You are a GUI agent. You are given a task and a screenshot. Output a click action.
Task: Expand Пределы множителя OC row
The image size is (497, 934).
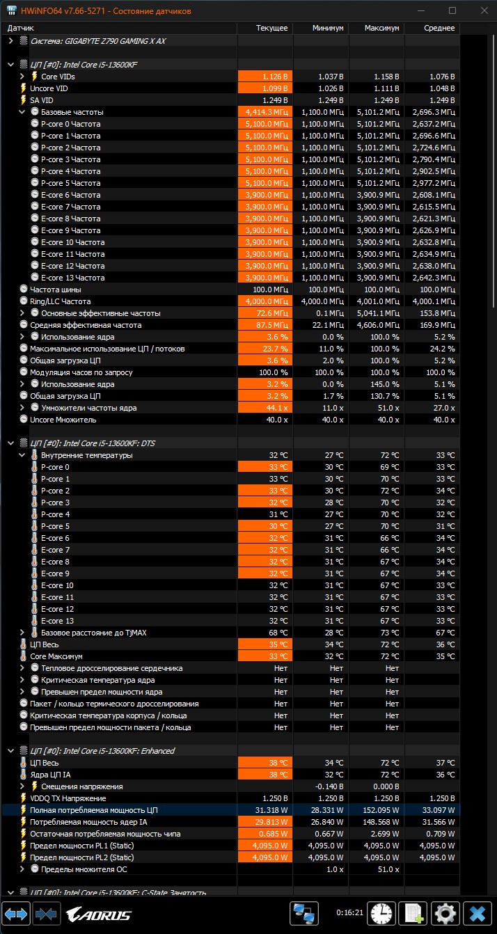click(22, 869)
